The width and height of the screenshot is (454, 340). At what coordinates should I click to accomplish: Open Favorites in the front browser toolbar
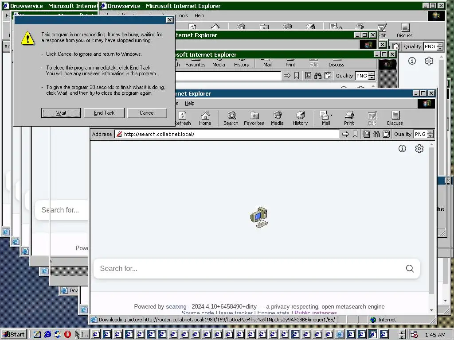(x=254, y=118)
